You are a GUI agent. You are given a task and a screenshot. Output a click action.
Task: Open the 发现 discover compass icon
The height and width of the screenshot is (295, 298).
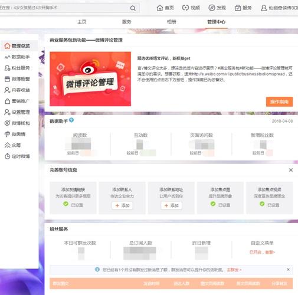(212, 8)
